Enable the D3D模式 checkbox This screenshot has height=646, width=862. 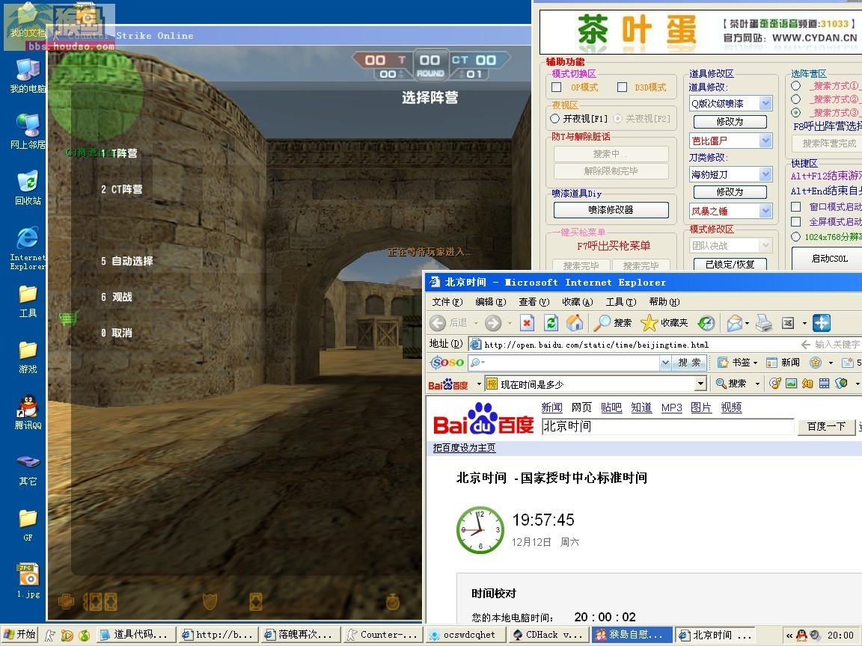point(622,87)
